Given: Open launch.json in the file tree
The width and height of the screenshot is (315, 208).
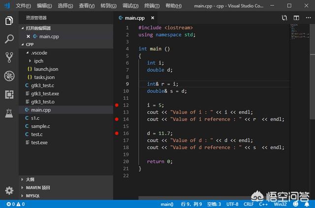Looking at the screenshot, I should [x=45, y=69].
